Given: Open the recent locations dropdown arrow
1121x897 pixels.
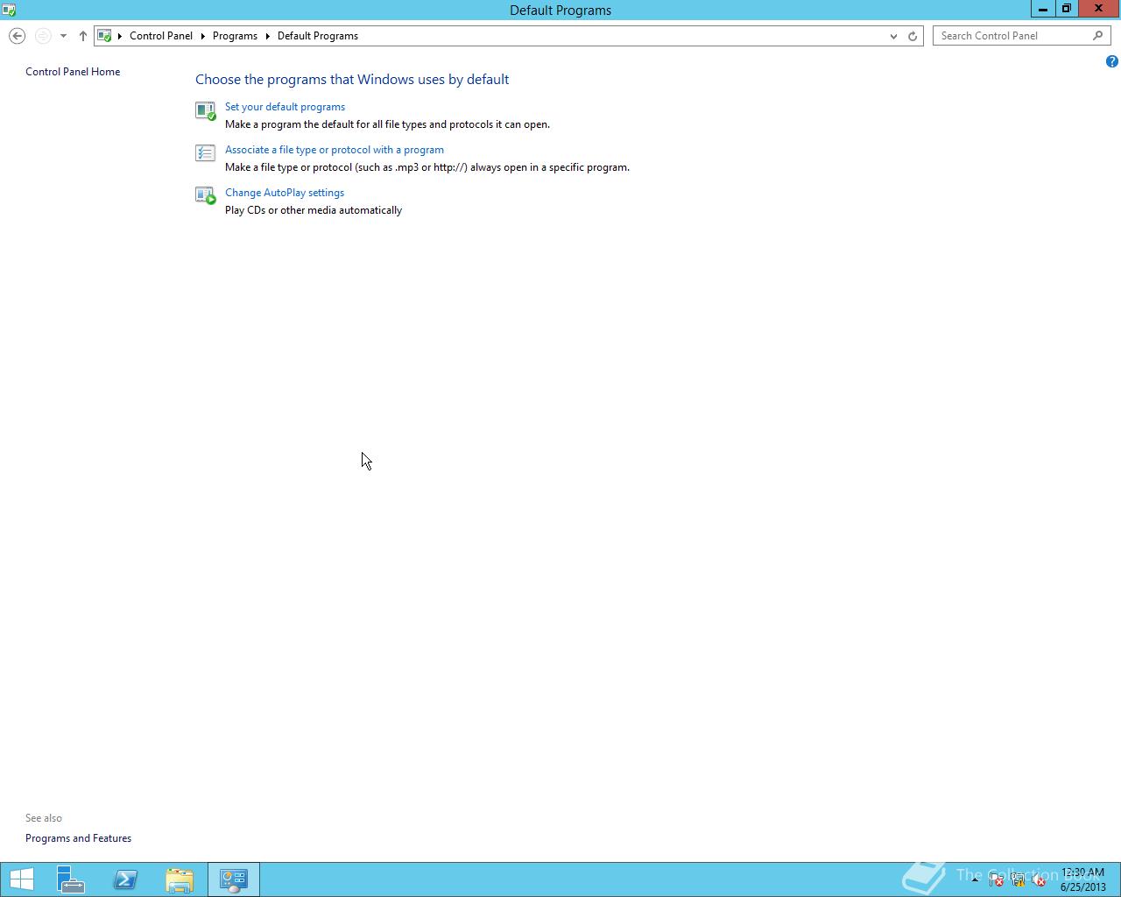Looking at the screenshot, I should point(63,36).
